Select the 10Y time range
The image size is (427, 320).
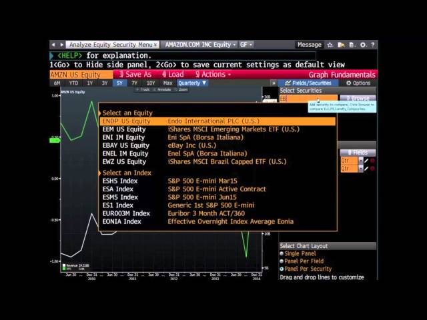point(151,83)
